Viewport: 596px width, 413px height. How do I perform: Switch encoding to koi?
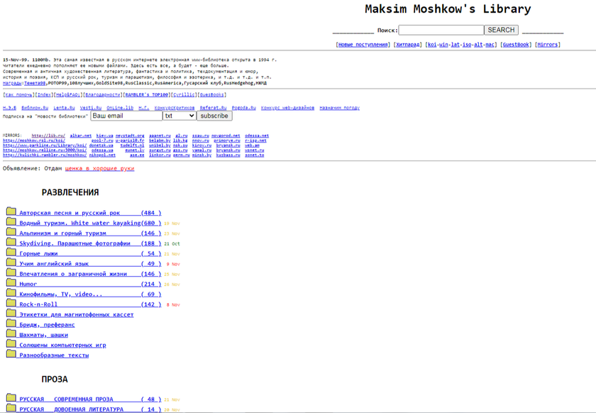click(432, 45)
